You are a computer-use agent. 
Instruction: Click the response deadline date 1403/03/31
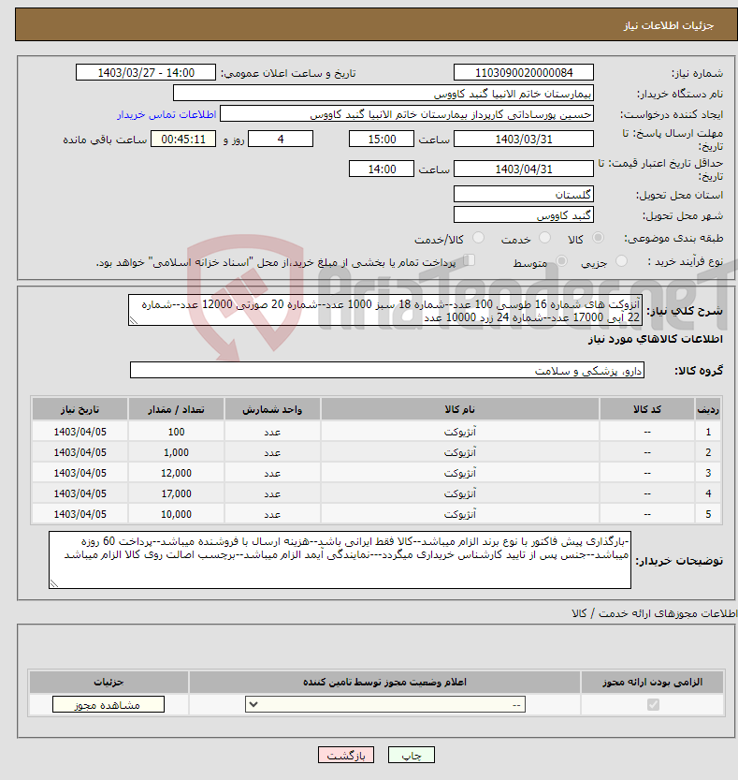click(524, 139)
